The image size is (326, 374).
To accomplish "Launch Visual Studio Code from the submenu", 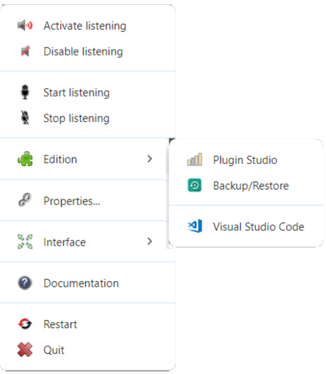I will (246, 226).
